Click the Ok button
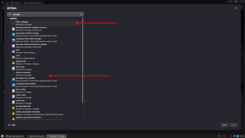 (234, 125)
